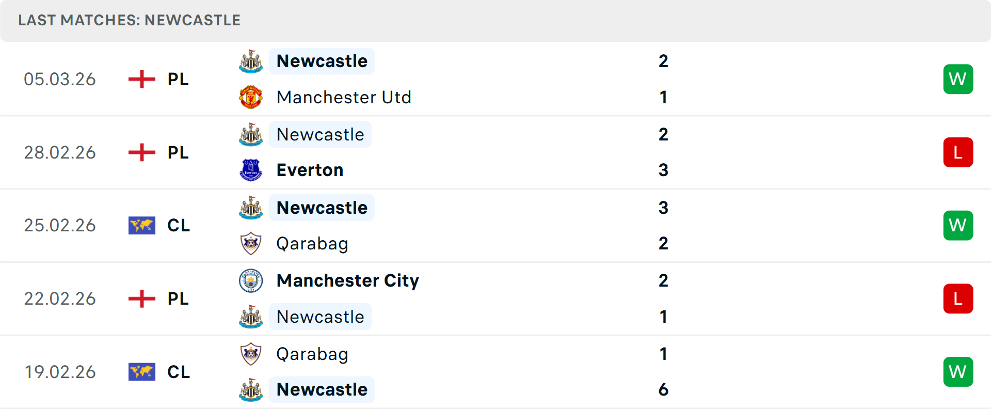Click the red L badge for the Everton match

click(x=958, y=152)
